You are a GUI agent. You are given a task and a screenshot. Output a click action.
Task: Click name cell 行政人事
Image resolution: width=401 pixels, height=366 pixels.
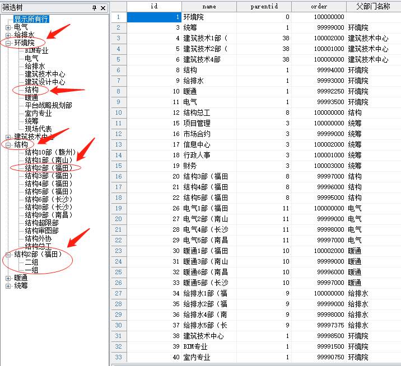(209, 155)
